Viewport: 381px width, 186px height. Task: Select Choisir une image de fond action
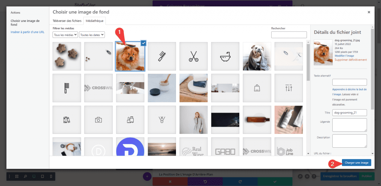pos(25,23)
